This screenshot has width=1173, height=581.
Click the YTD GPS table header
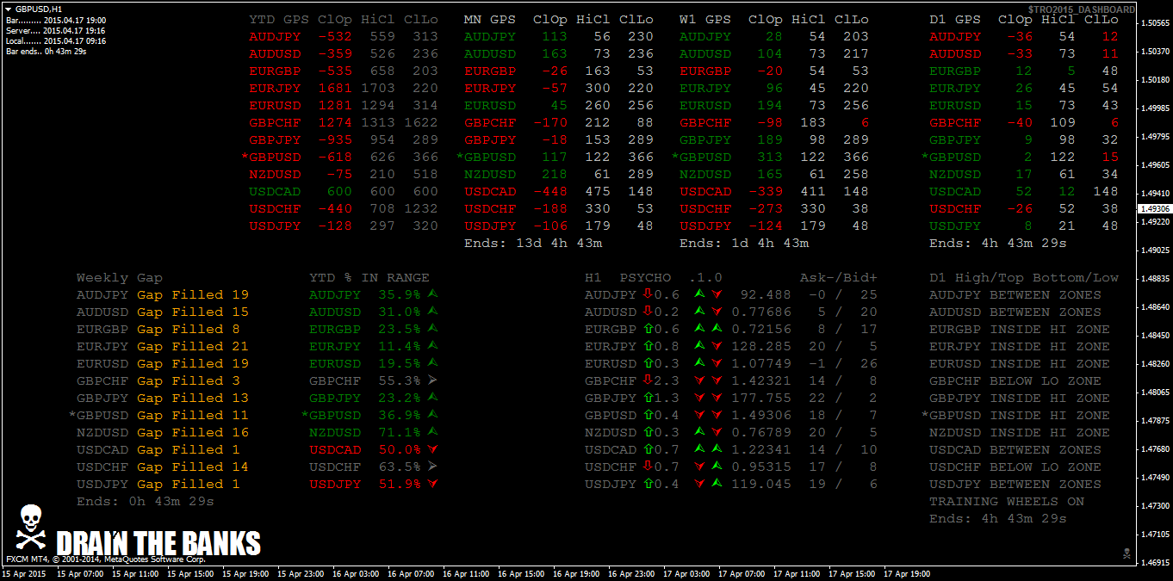[344, 19]
